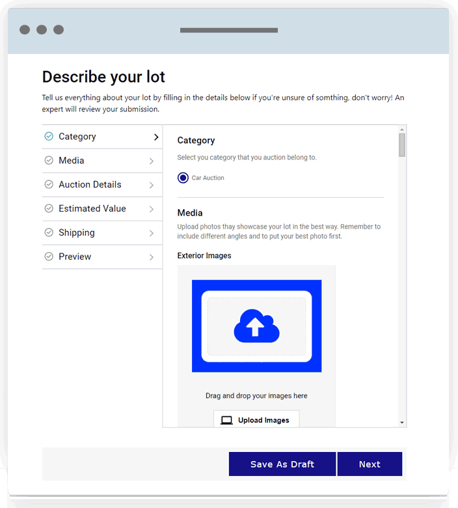
Task: Click the 'Exterior Images' label
Action: 204,255
